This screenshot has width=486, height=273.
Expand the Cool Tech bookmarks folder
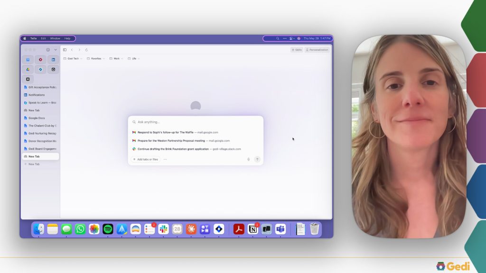(x=73, y=58)
